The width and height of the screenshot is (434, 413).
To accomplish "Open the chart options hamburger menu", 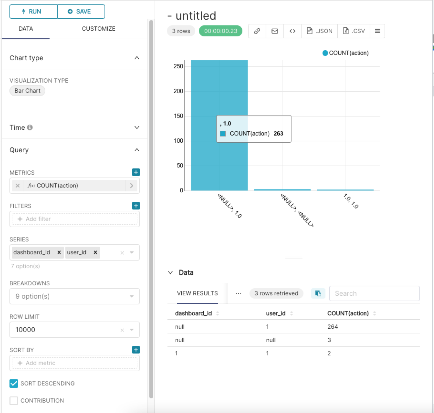I will click(x=377, y=31).
